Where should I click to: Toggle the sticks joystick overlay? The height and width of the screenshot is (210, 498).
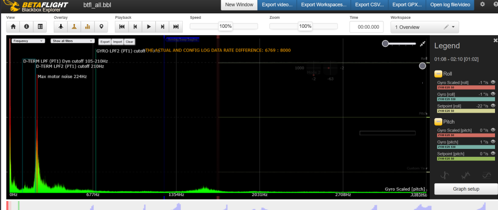[74, 26]
